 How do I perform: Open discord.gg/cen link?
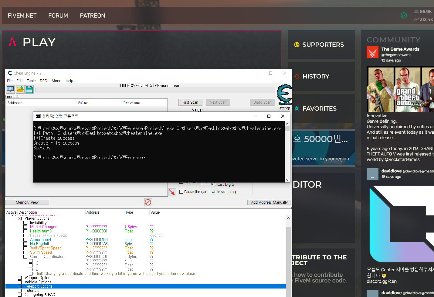pyautogui.click(x=381, y=282)
